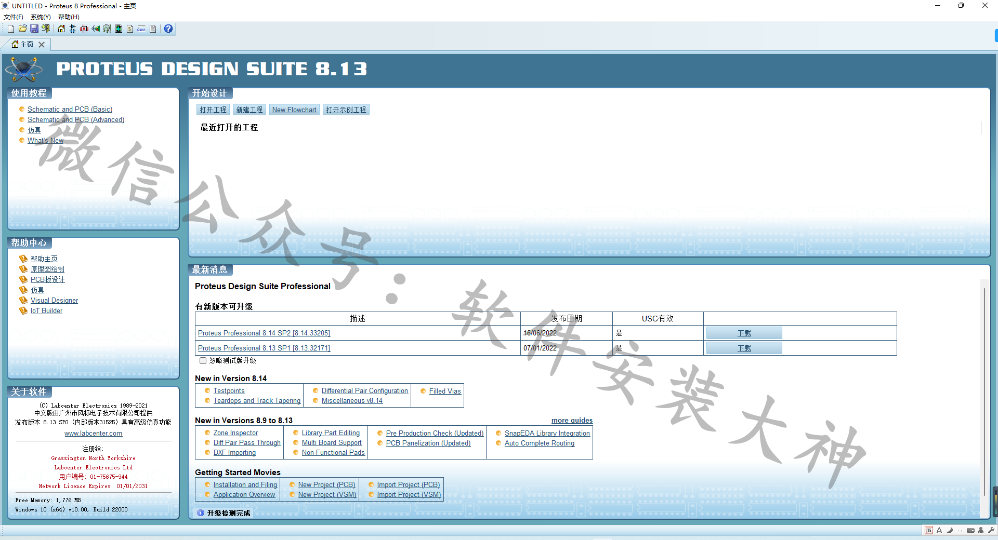This screenshot has height=540, width=998.
Task: Open Home page via toolbar house icon
Action: [x=61, y=29]
